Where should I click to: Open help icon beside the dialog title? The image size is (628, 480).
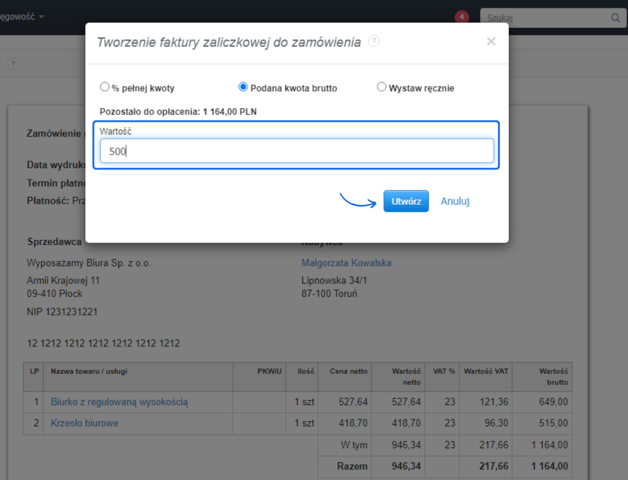click(374, 41)
